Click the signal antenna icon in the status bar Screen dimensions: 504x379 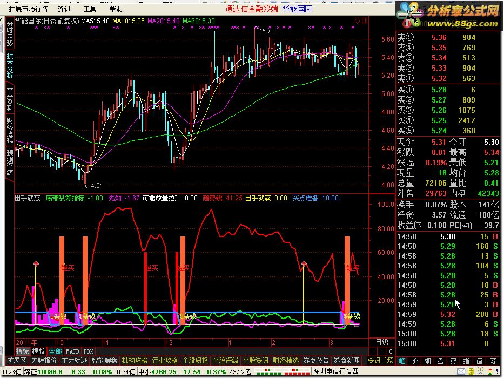coord(481,371)
